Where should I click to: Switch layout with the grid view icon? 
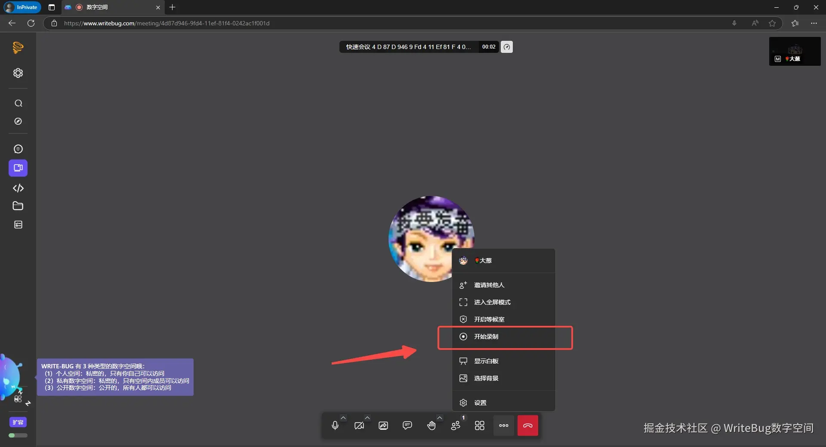[x=479, y=426]
